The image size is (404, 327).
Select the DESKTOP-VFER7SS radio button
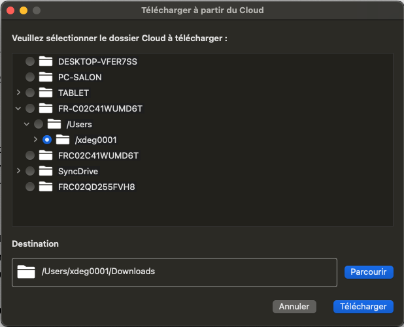click(30, 61)
